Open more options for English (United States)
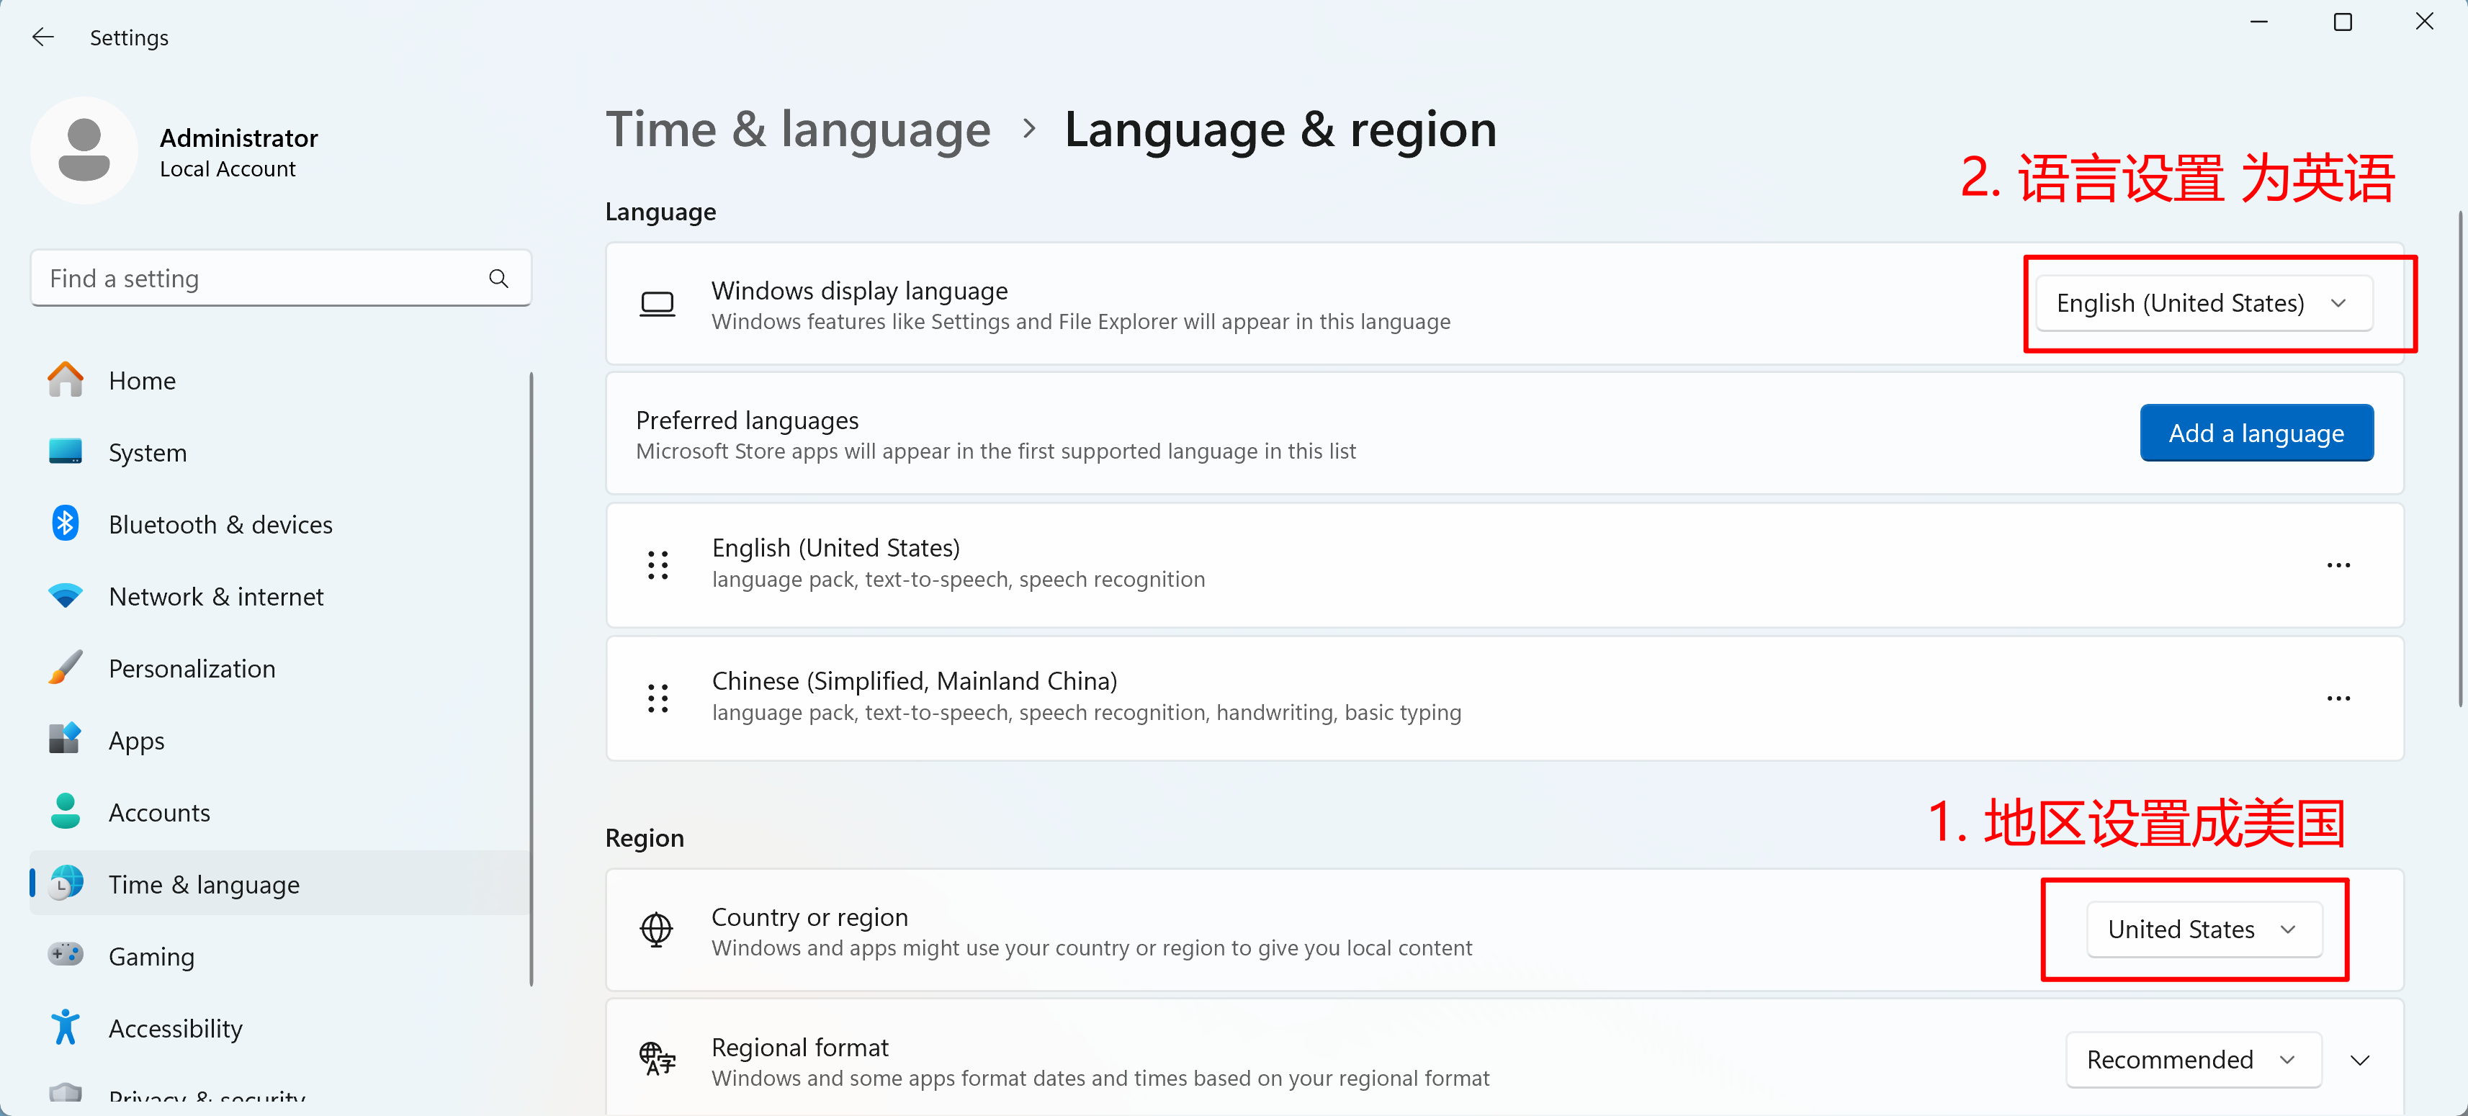Viewport: 2468px width, 1116px height. (x=2338, y=565)
